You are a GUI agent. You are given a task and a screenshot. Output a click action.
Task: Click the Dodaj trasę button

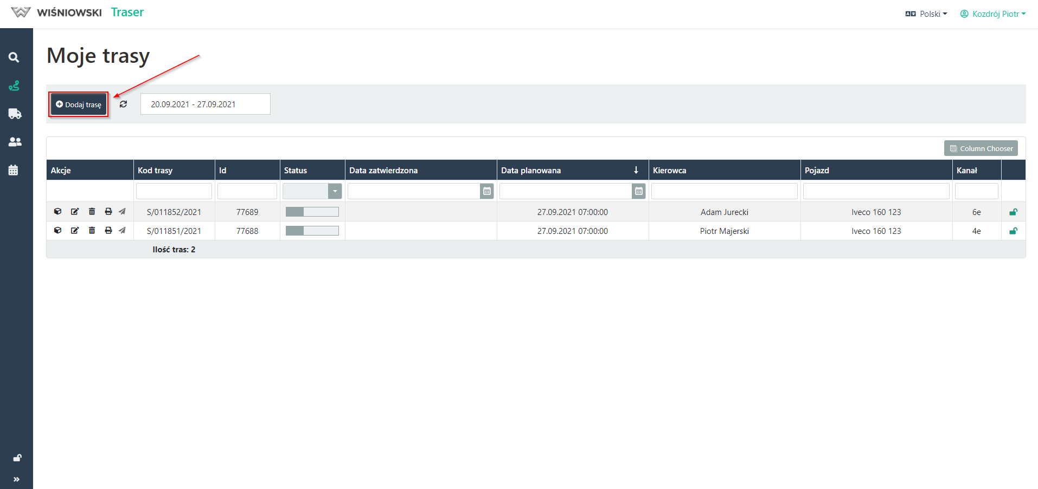point(79,105)
